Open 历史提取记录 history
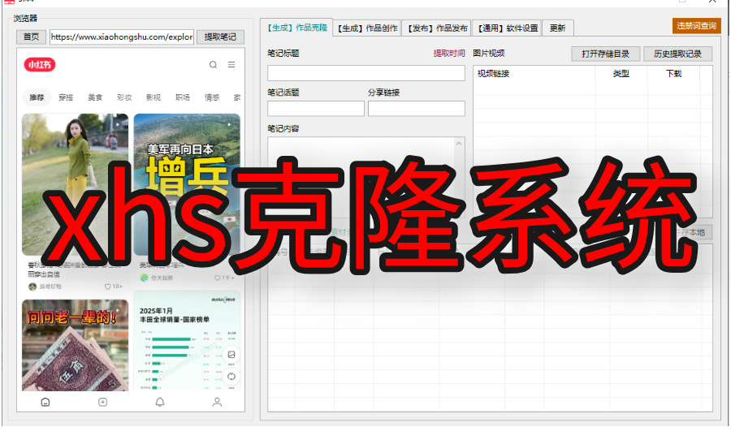Viewport: 731px width, 431px height. pyautogui.click(x=677, y=54)
